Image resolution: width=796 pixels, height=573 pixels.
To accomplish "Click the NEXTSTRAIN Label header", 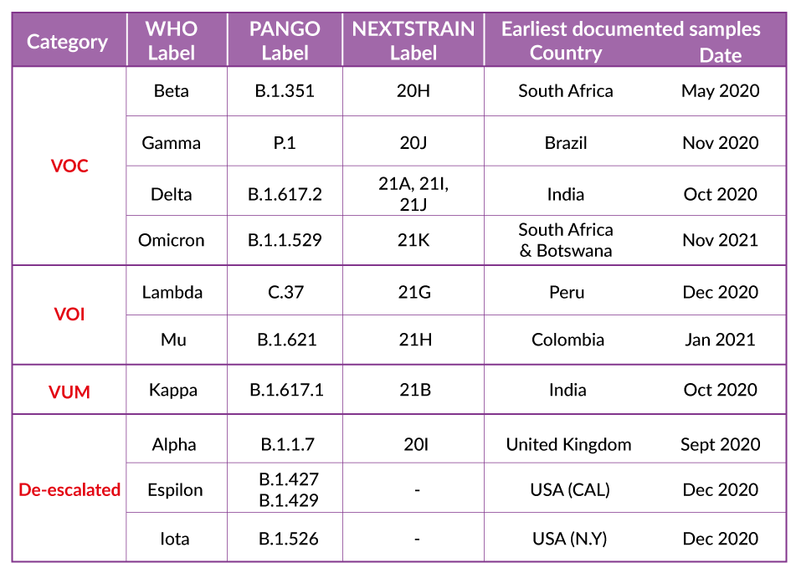I will coord(413,41).
